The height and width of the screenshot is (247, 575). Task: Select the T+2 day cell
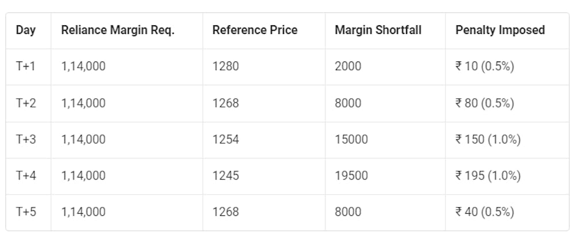point(26,103)
